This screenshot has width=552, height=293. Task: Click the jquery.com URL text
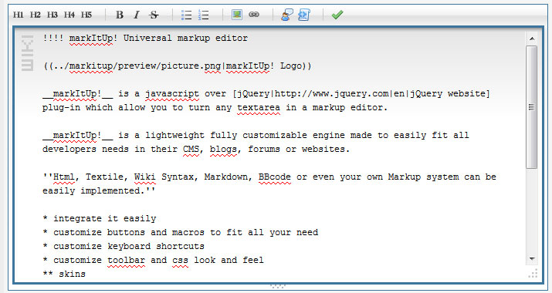(332, 93)
